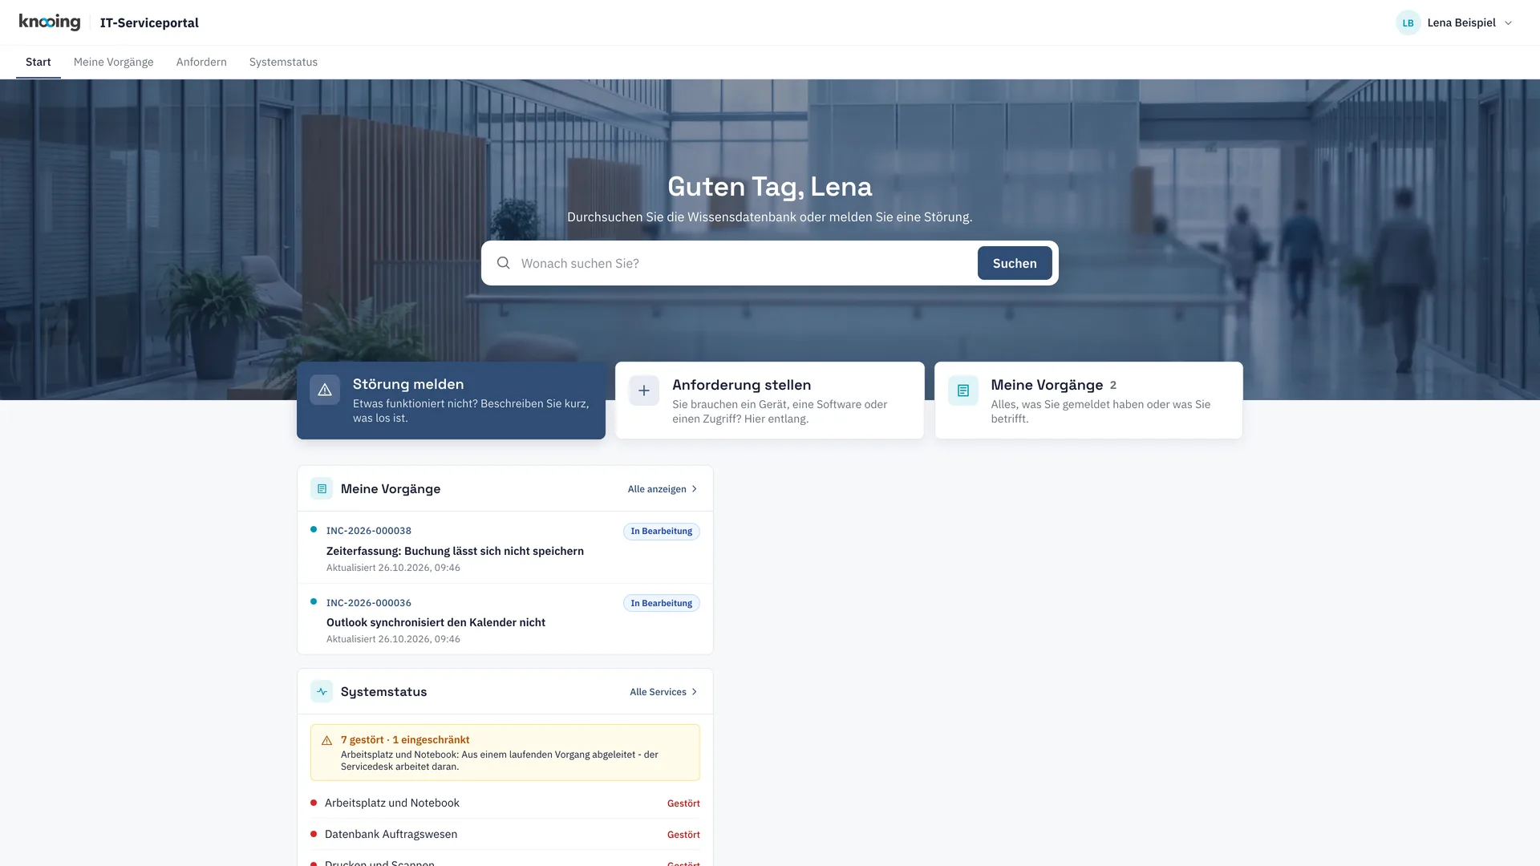Focus the 'Wonach suchen Sie?' search field
Screen dimensions: 1540x866
[744, 263]
